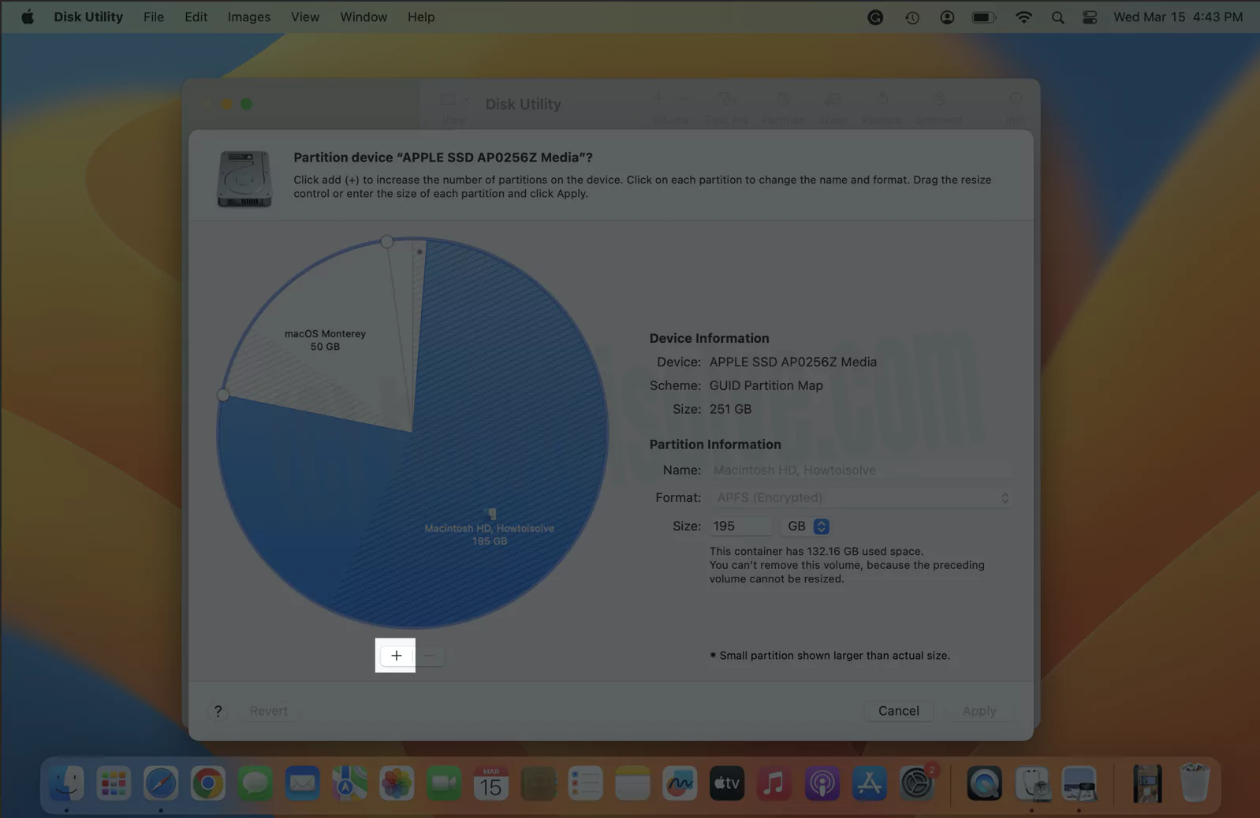Open the Wi-Fi status menu
The height and width of the screenshot is (818, 1260).
pyautogui.click(x=1023, y=17)
